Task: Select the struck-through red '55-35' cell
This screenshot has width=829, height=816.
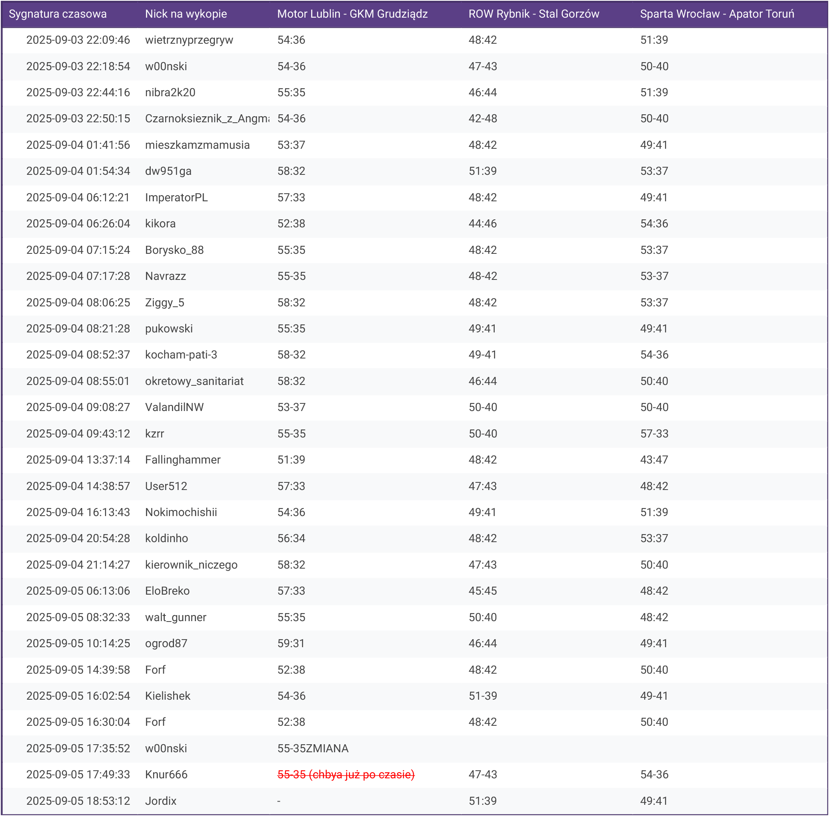Action: [346, 775]
